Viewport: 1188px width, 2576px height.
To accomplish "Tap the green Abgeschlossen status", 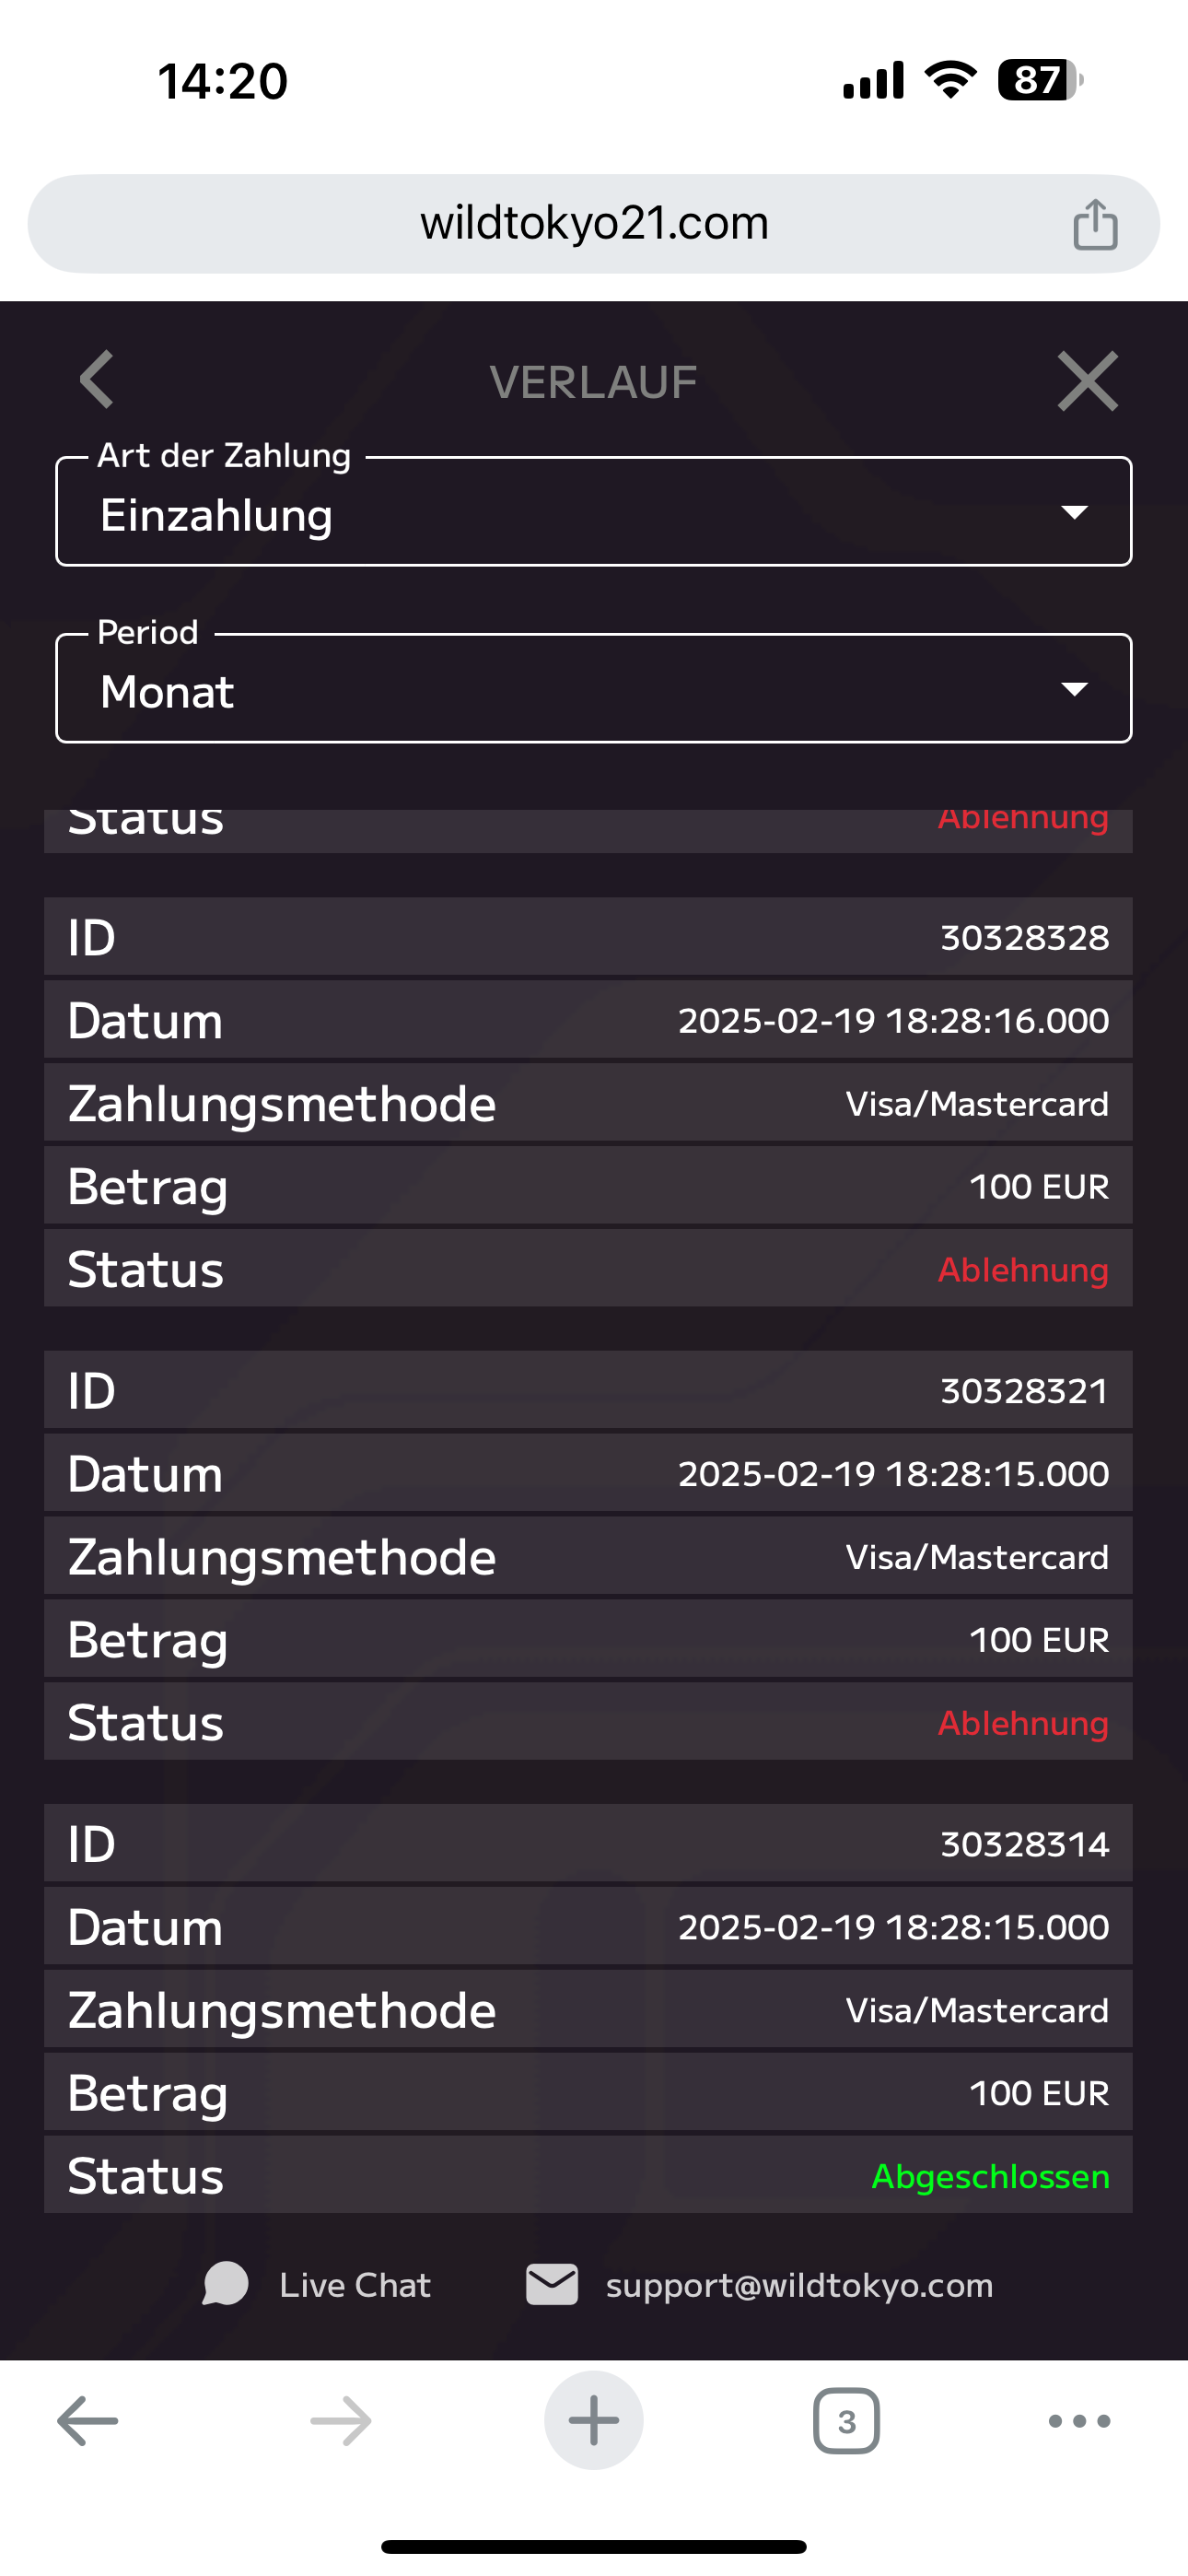I will [990, 2176].
